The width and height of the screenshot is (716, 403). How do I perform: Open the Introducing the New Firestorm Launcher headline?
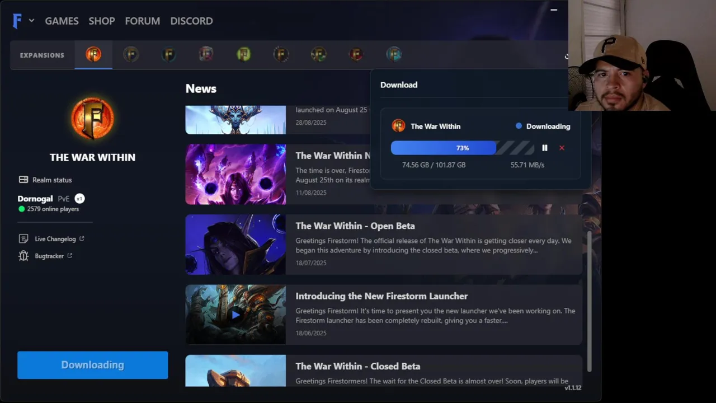381,296
